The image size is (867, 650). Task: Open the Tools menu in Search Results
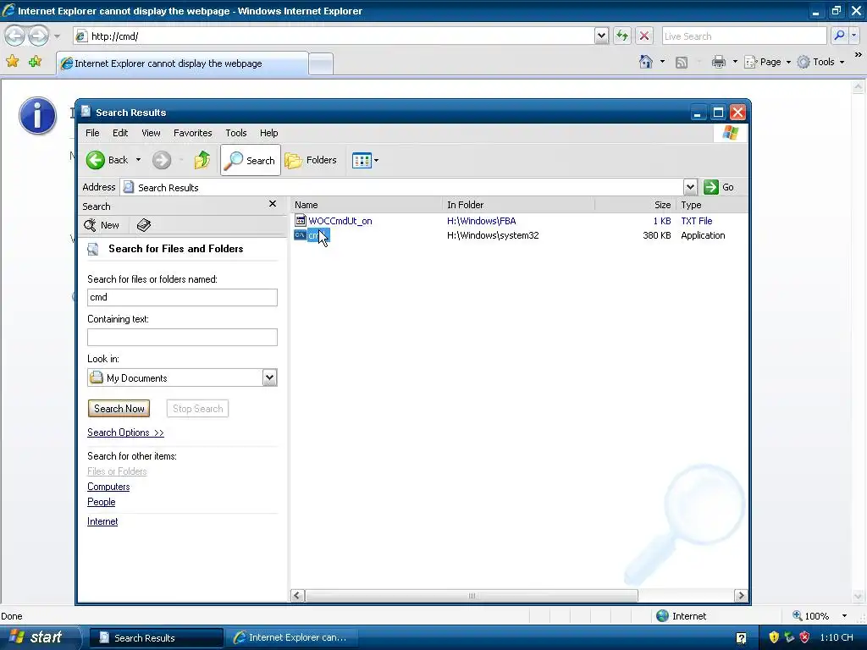[x=236, y=133]
